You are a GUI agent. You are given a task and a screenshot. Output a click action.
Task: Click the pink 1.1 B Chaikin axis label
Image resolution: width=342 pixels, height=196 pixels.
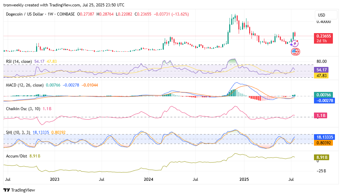[x=320, y=116]
